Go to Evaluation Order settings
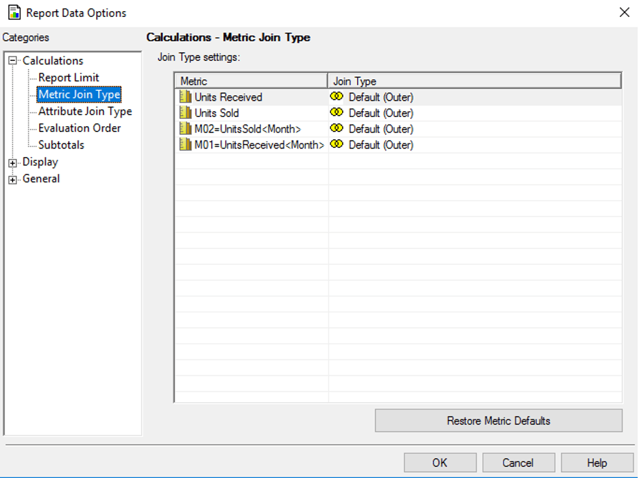 click(79, 128)
